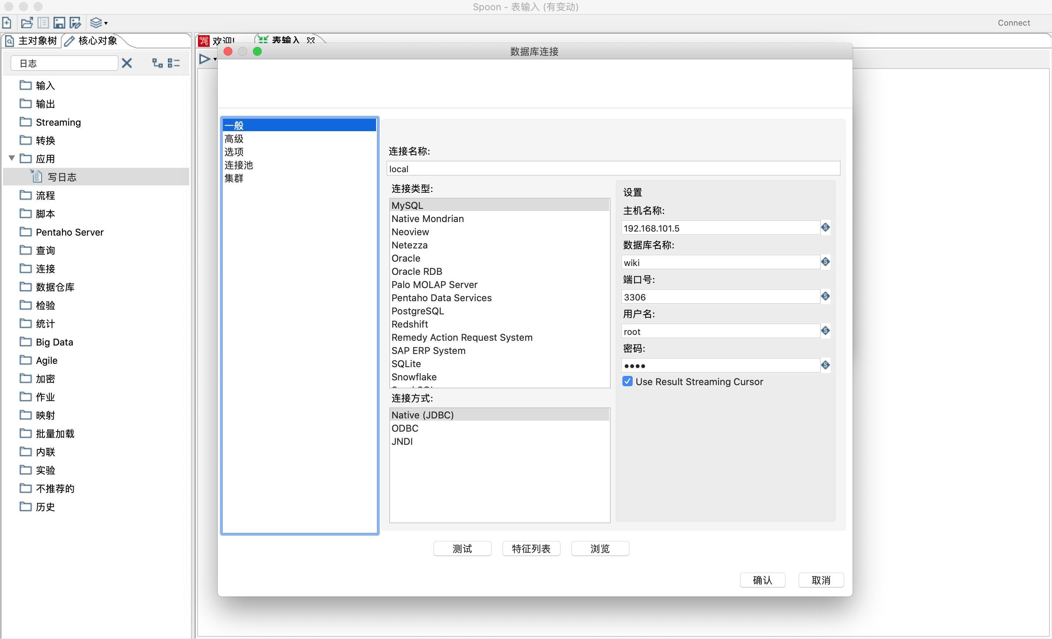Select 高级 in the settings list
The width and height of the screenshot is (1052, 639).
[234, 139]
